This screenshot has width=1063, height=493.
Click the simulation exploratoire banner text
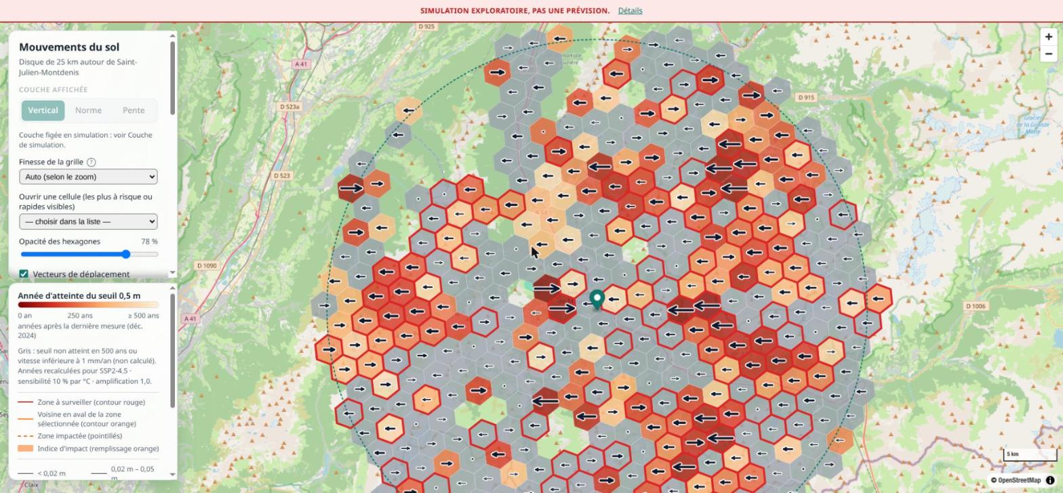click(515, 11)
